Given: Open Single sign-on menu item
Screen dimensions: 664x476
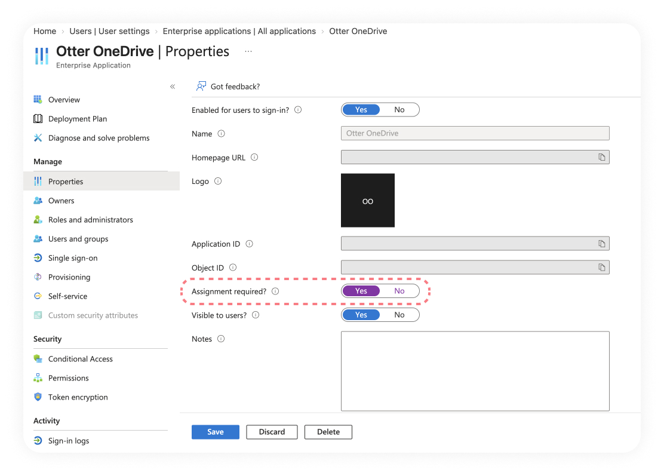Looking at the screenshot, I should (x=73, y=258).
